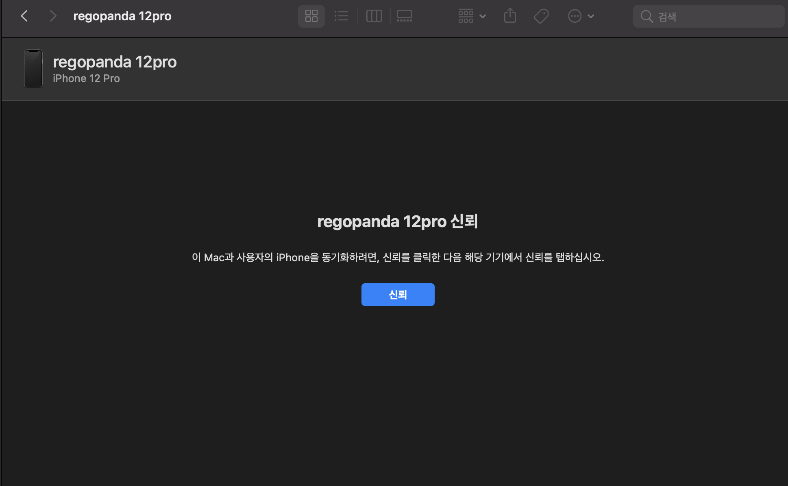The height and width of the screenshot is (486, 788).
Task: Switch to gallery view
Action: [x=404, y=16]
